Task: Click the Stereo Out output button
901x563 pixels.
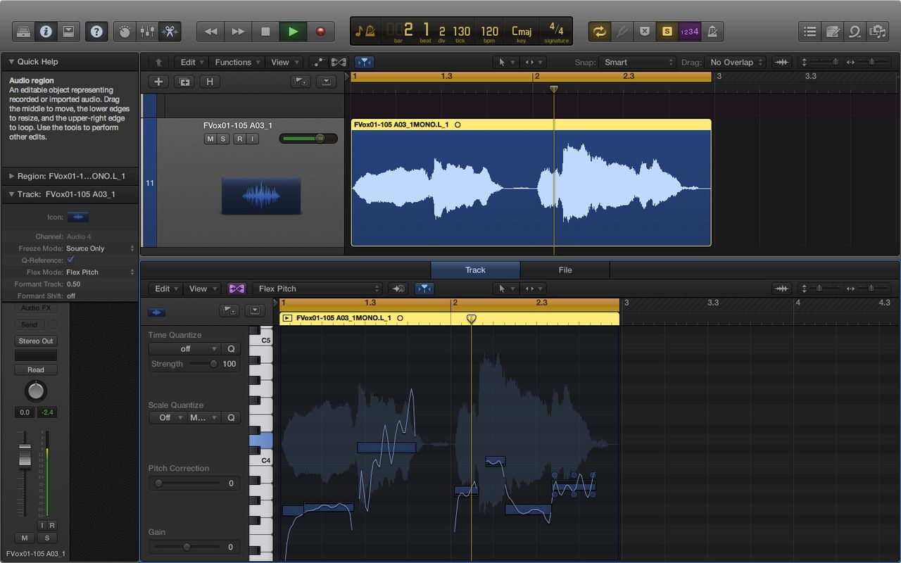Action: tap(36, 341)
